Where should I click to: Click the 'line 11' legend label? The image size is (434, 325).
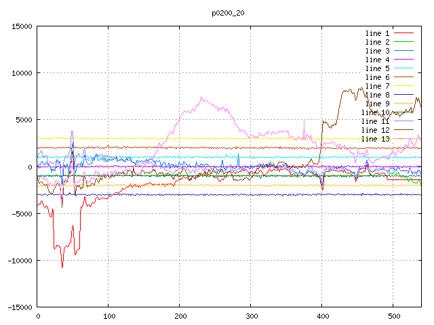[375, 121]
